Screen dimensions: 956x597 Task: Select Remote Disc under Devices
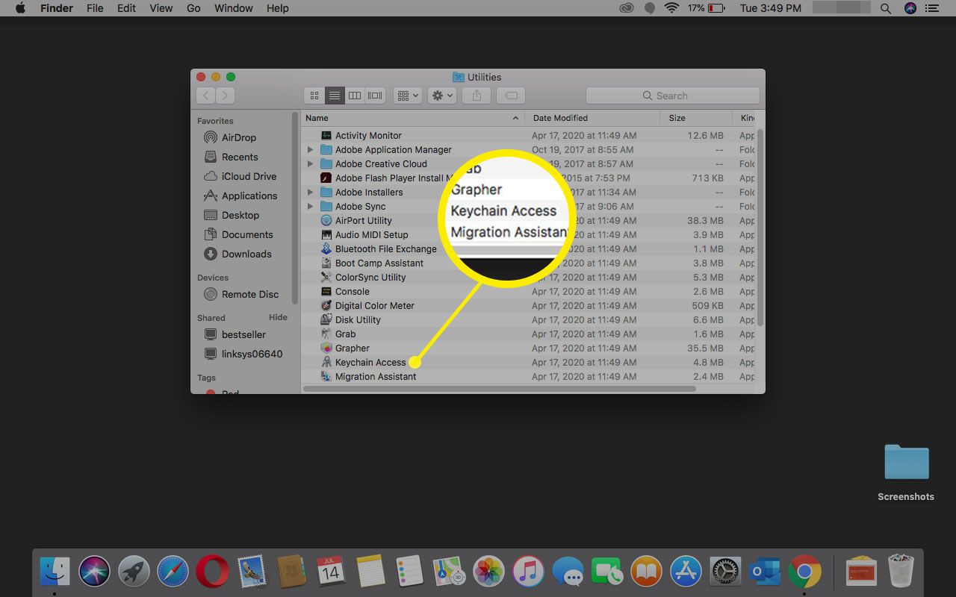tap(241, 294)
